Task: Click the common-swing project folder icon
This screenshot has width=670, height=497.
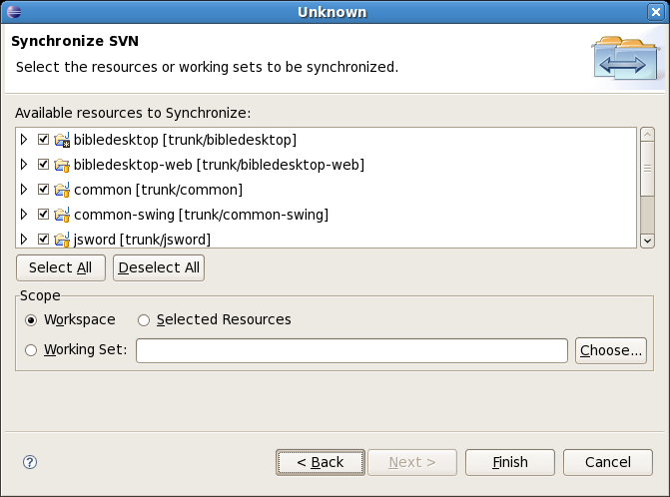Action: click(62, 215)
